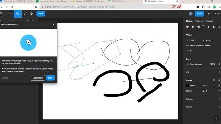The width and height of the screenshot is (221, 124).
Task: Close the Untitled – Figma browser tab
Action: pos(177,1)
